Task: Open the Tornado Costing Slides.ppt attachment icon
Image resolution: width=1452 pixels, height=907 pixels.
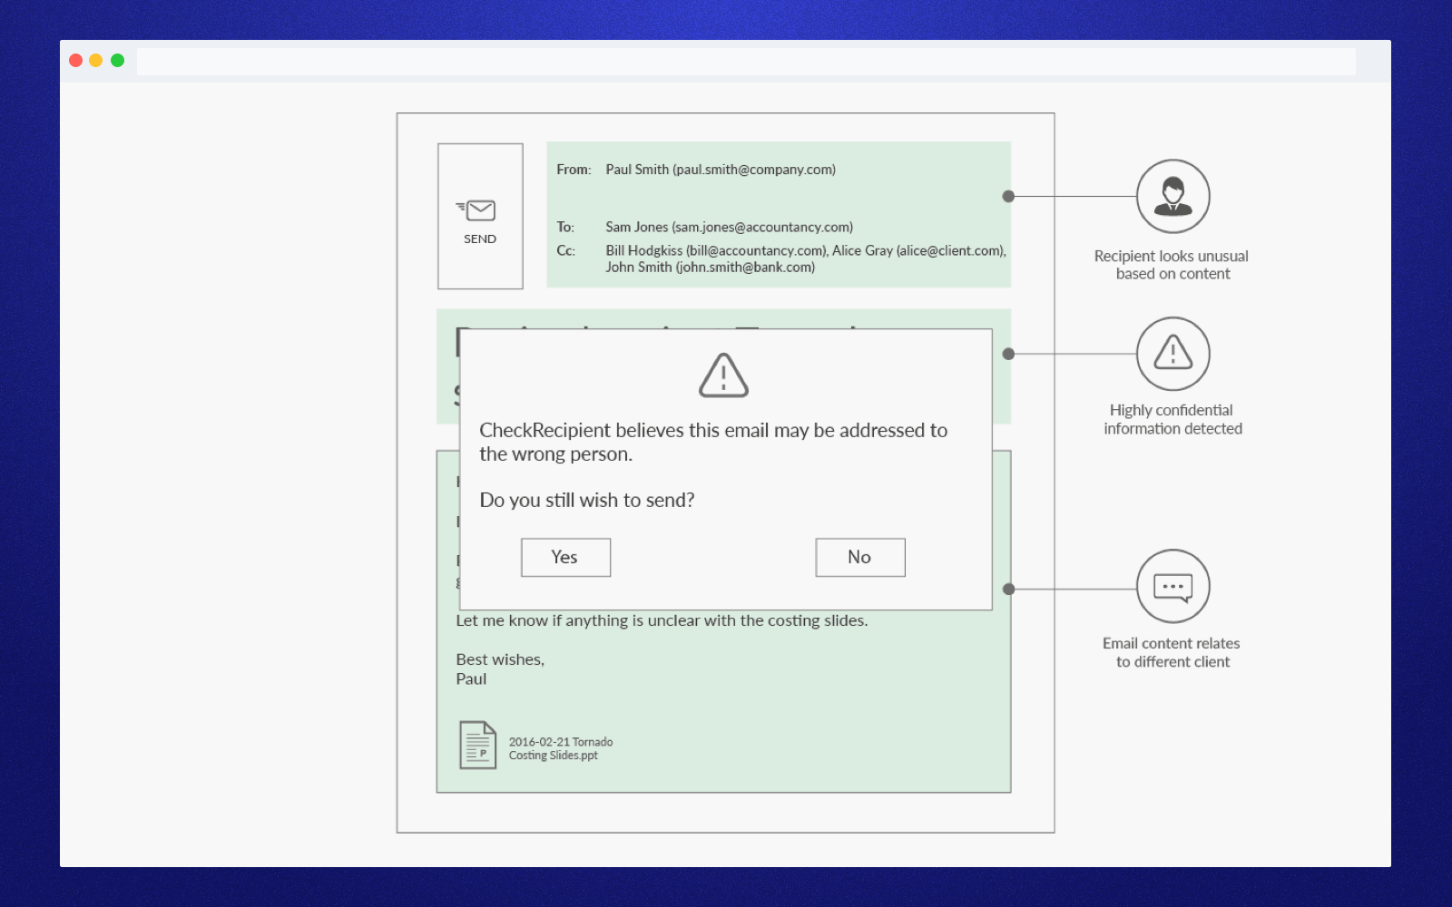Action: [477, 745]
